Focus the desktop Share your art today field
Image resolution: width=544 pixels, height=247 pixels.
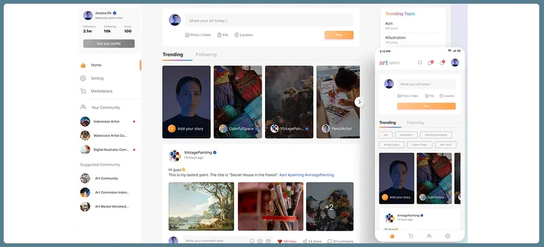[269, 21]
